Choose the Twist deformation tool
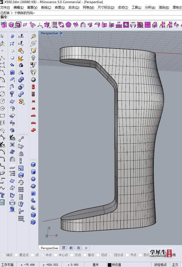182x267 pixels. tap(21, 197)
